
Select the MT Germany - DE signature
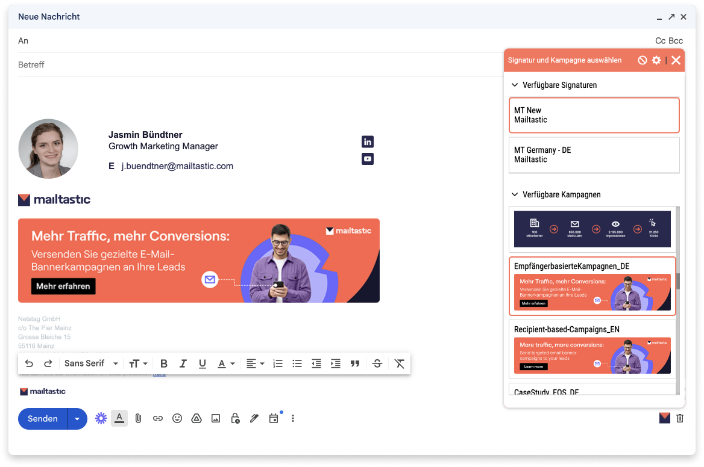click(594, 155)
